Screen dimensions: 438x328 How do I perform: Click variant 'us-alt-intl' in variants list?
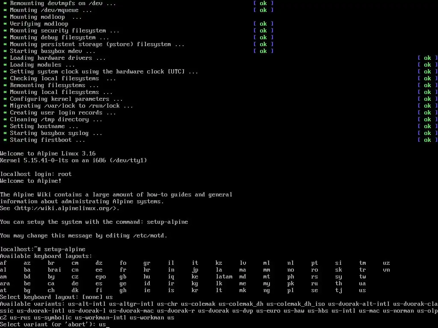tap(87, 304)
